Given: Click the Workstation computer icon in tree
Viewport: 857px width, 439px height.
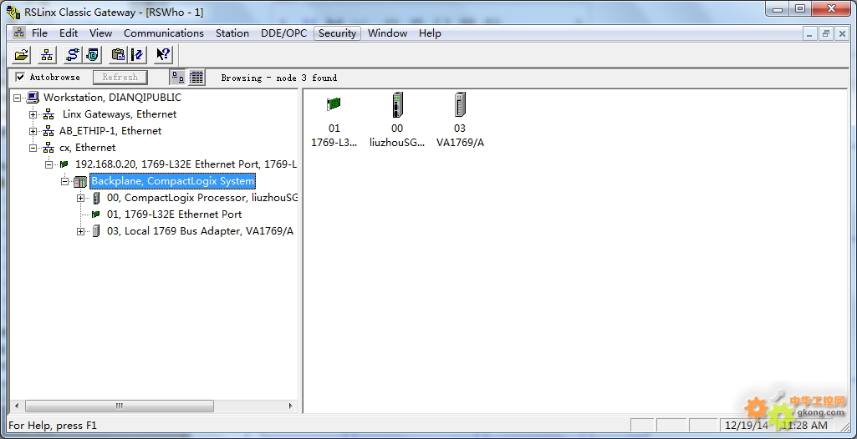Looking at the screenshot, I should [33, 98].
